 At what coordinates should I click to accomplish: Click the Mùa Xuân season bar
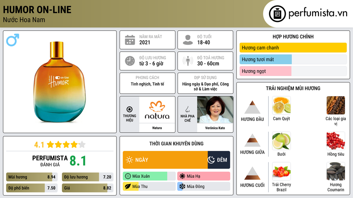(x=149, y=176)
